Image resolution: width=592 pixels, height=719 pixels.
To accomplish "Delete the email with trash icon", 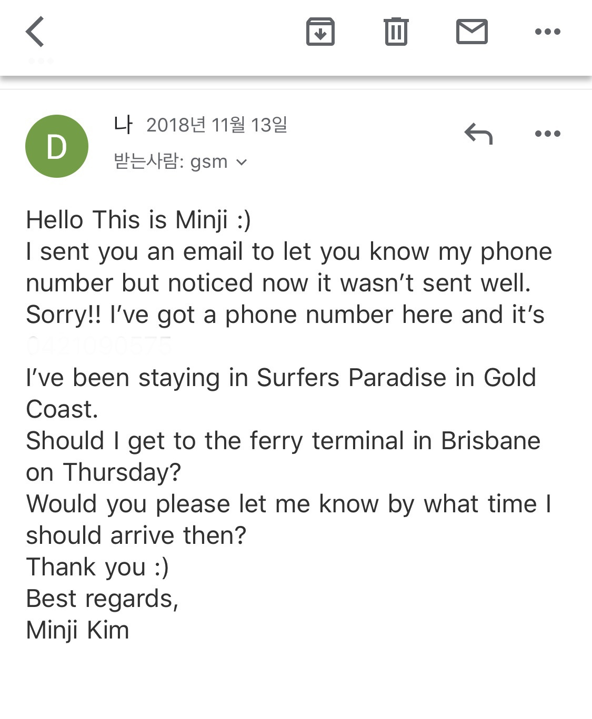I will [396, 32].
